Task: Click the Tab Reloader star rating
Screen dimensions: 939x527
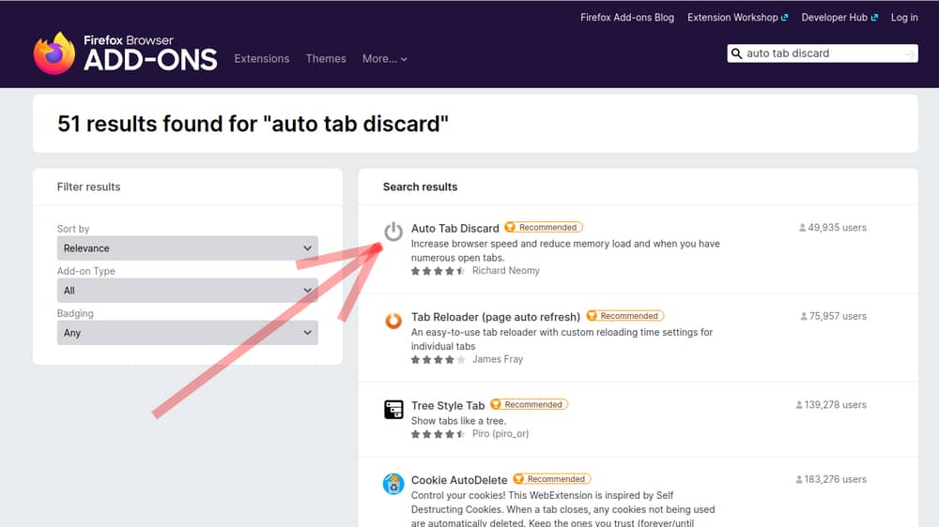Action: pyautogui.click(x=438, y=359)
